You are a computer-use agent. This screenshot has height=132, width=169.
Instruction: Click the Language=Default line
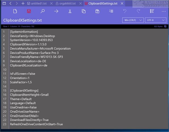[x=23, y=103]
